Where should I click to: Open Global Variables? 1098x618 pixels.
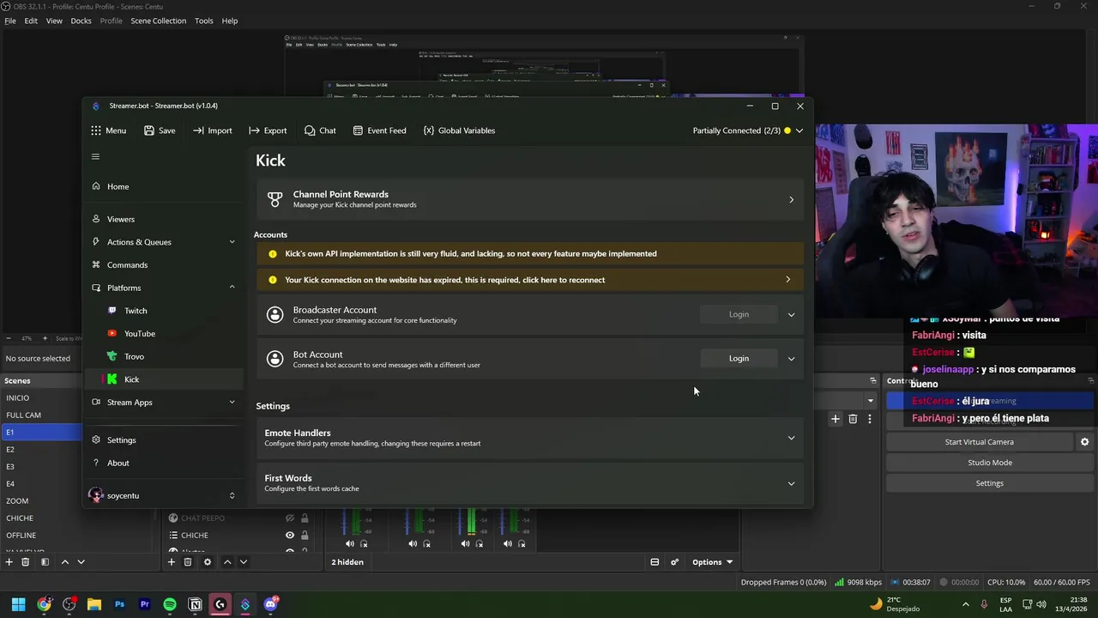point(459,130)
